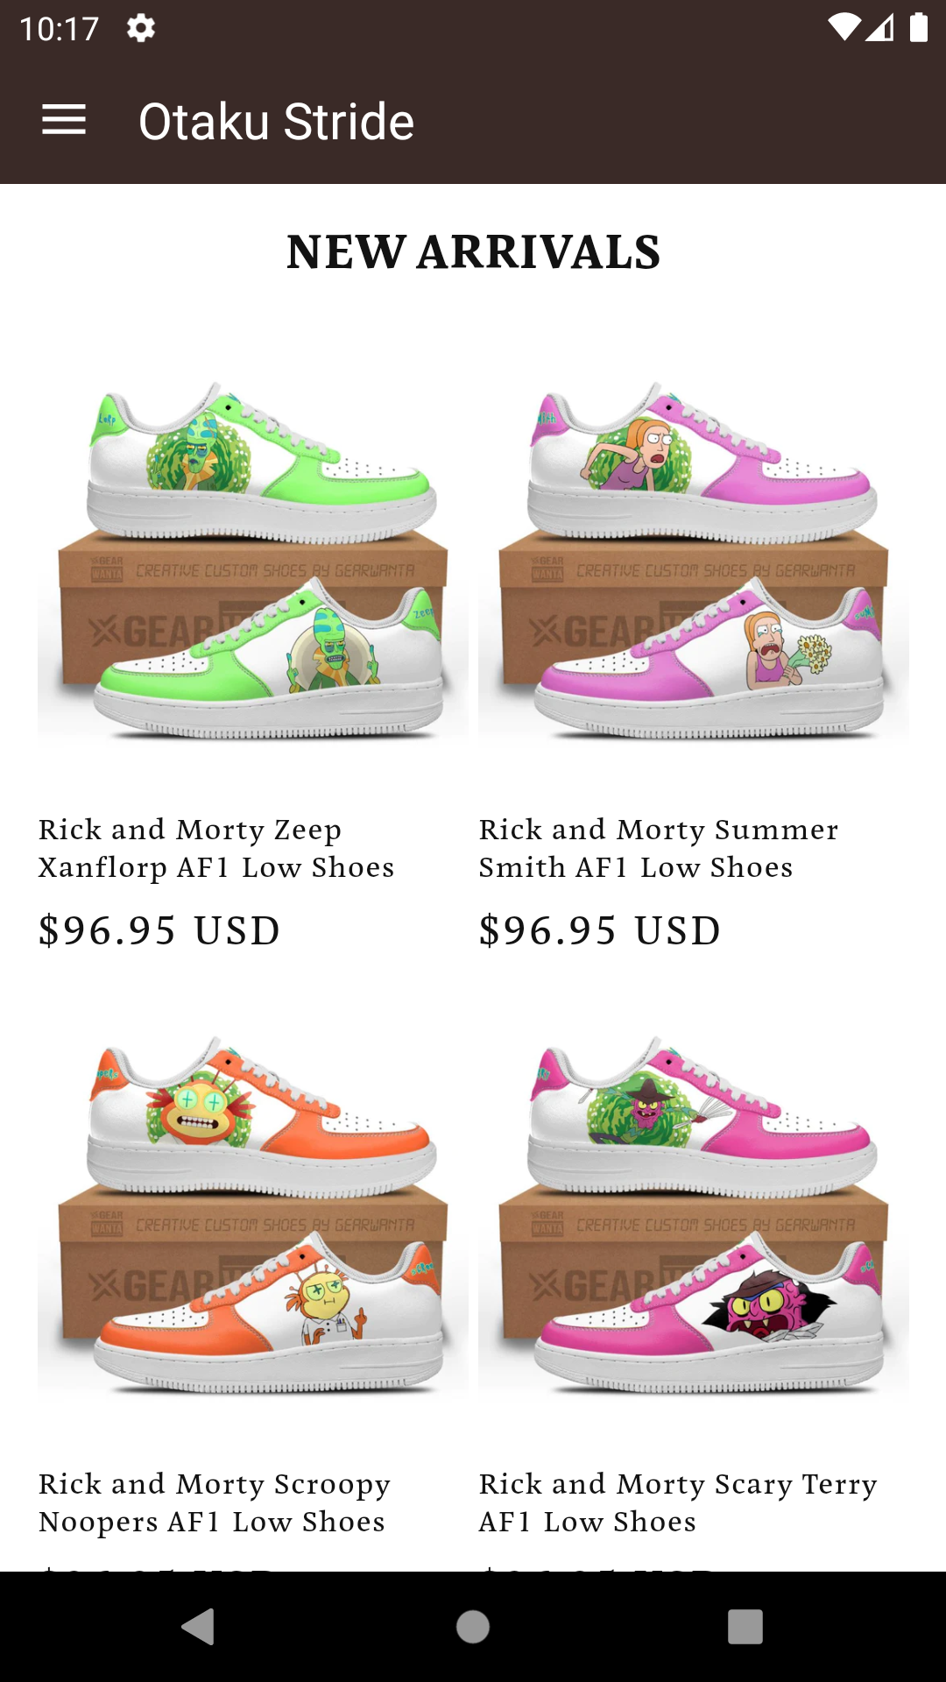The image size is (946, 1682).
Task: Tap the NEW ARRIVALS heading
Action: [473, 252]
